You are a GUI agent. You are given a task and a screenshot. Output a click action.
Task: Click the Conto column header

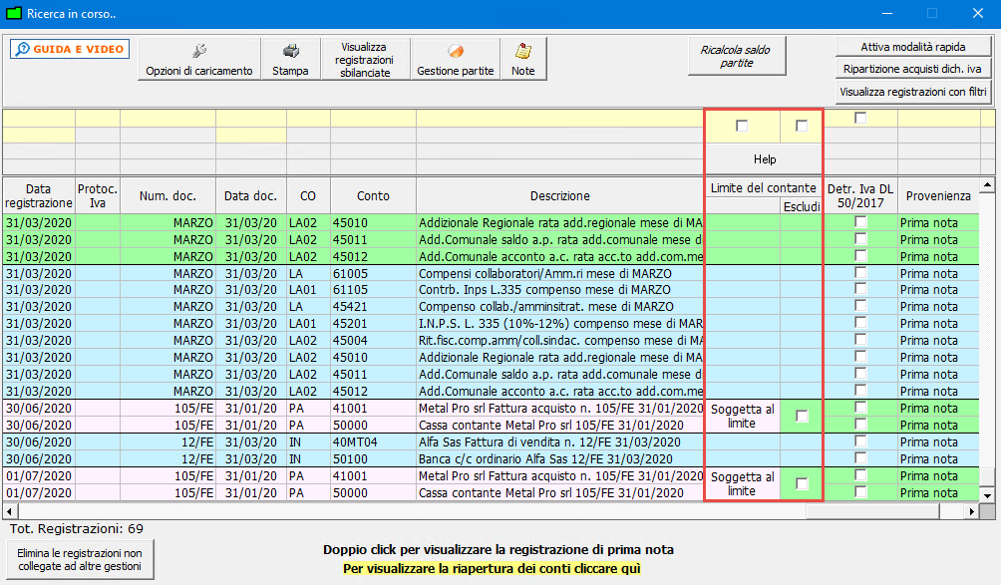pos(374,196)
